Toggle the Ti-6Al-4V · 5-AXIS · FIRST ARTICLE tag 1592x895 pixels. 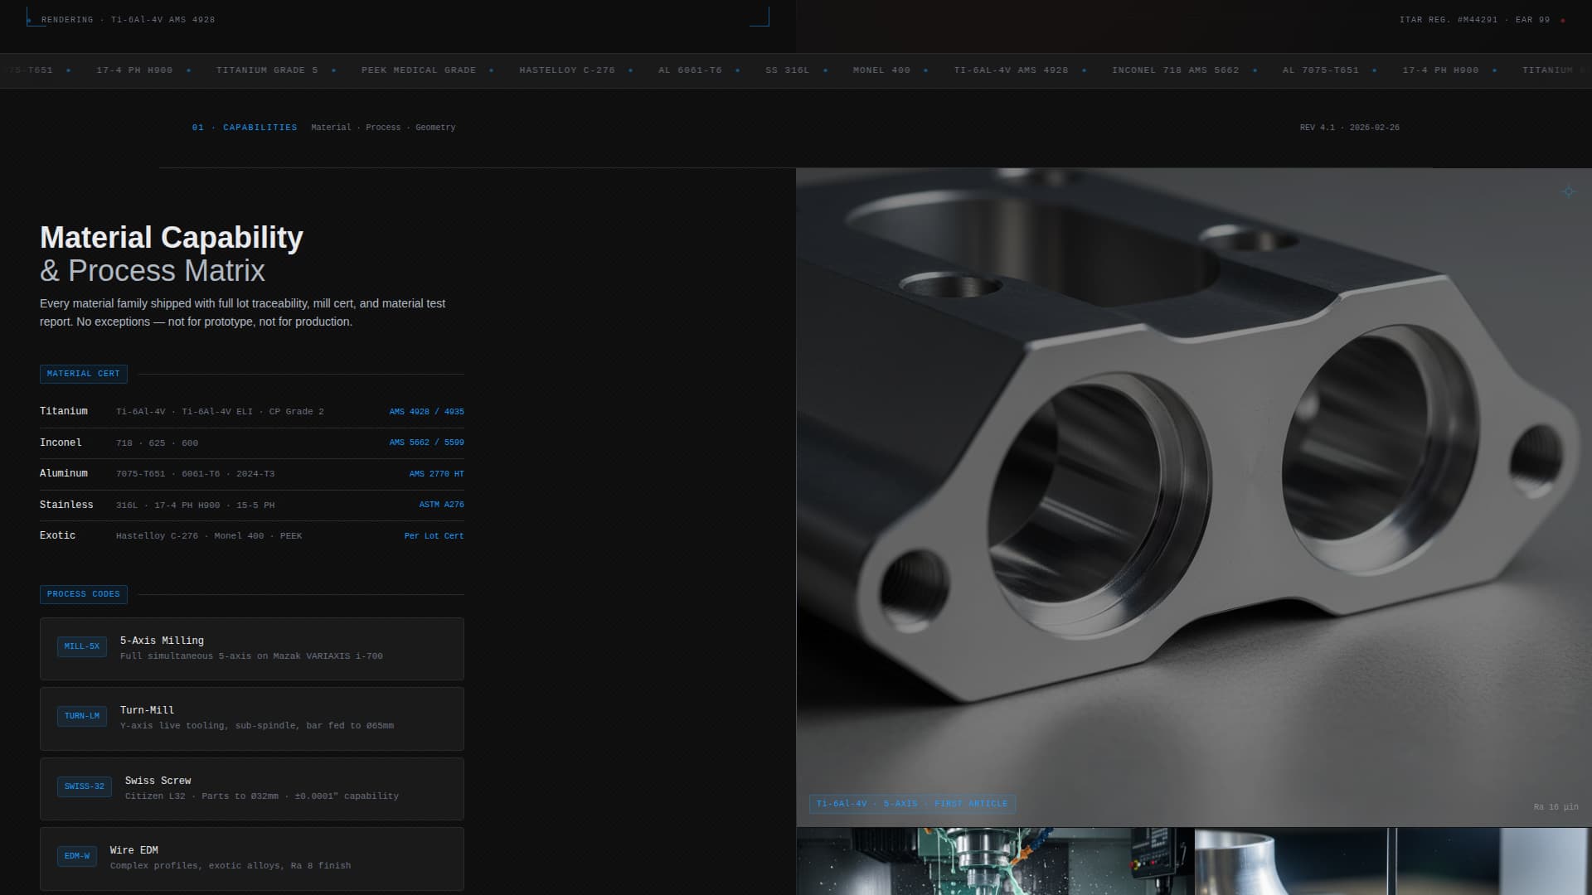point(912,803)
